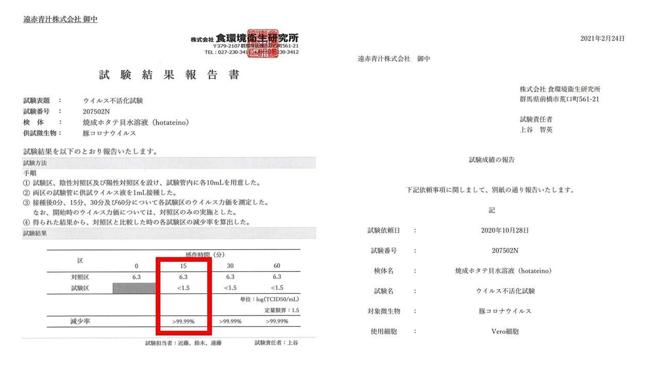Click the 対照区 row label
This screenshot has width=660, height=371.
(80, 277)
